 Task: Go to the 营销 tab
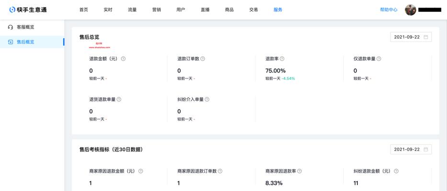click(x=157, y=10)
